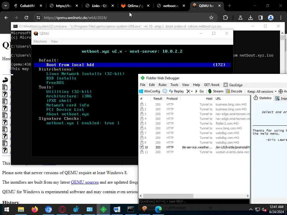Open QEMU Machine menu
This screenshot has width=287, height=215.
pyautogui.click(x=40, y=41)
